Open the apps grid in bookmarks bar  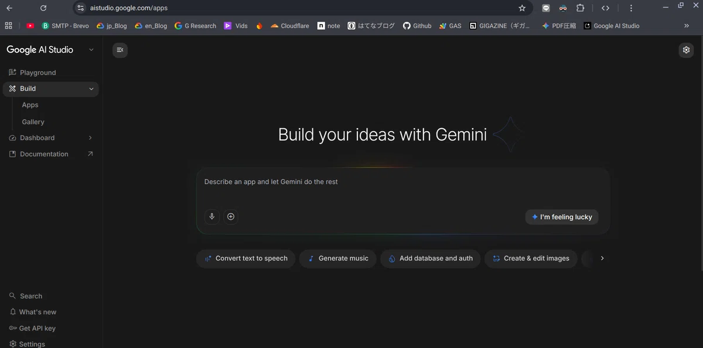[x=8, y=26]
